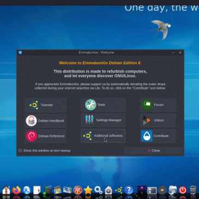This screenshot has width=199, height=199.
Task: Launch Firefox from the dock
Action: (16, 190)
